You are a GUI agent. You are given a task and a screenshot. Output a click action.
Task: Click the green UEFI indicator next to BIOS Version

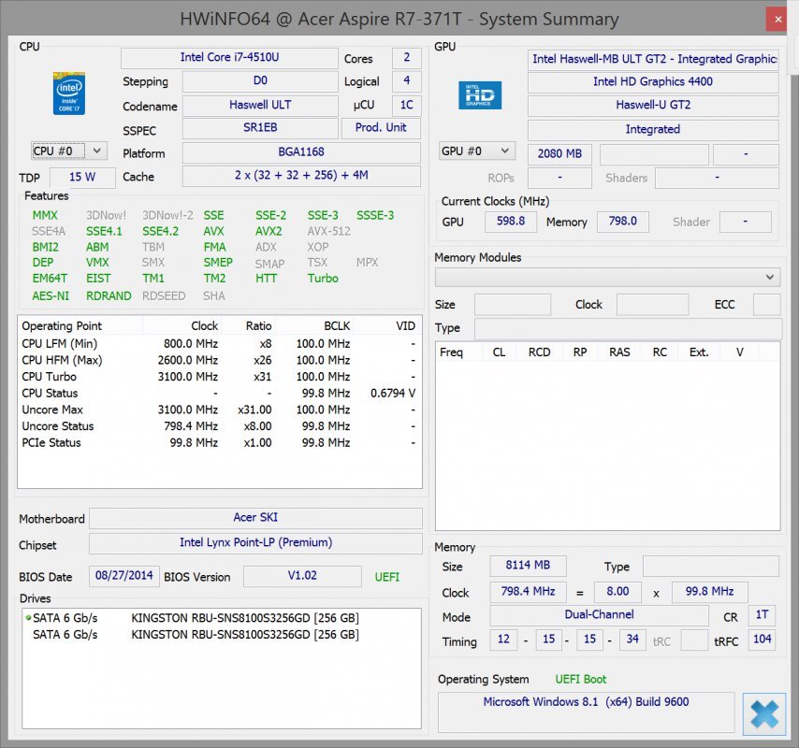tap(387, 577)
